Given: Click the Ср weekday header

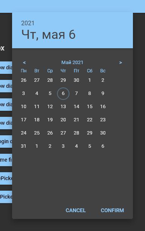Looking at the screenshot, I should [50, 71].
